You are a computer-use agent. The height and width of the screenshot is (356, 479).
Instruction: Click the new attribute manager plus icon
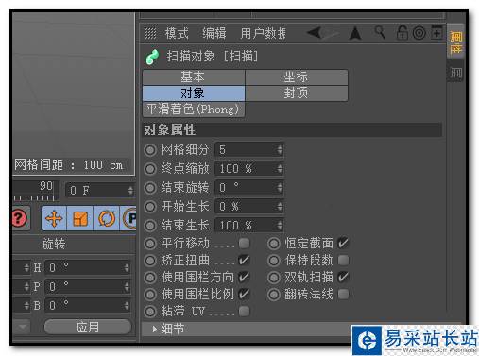pyautogui.click(x=436, y=33)
